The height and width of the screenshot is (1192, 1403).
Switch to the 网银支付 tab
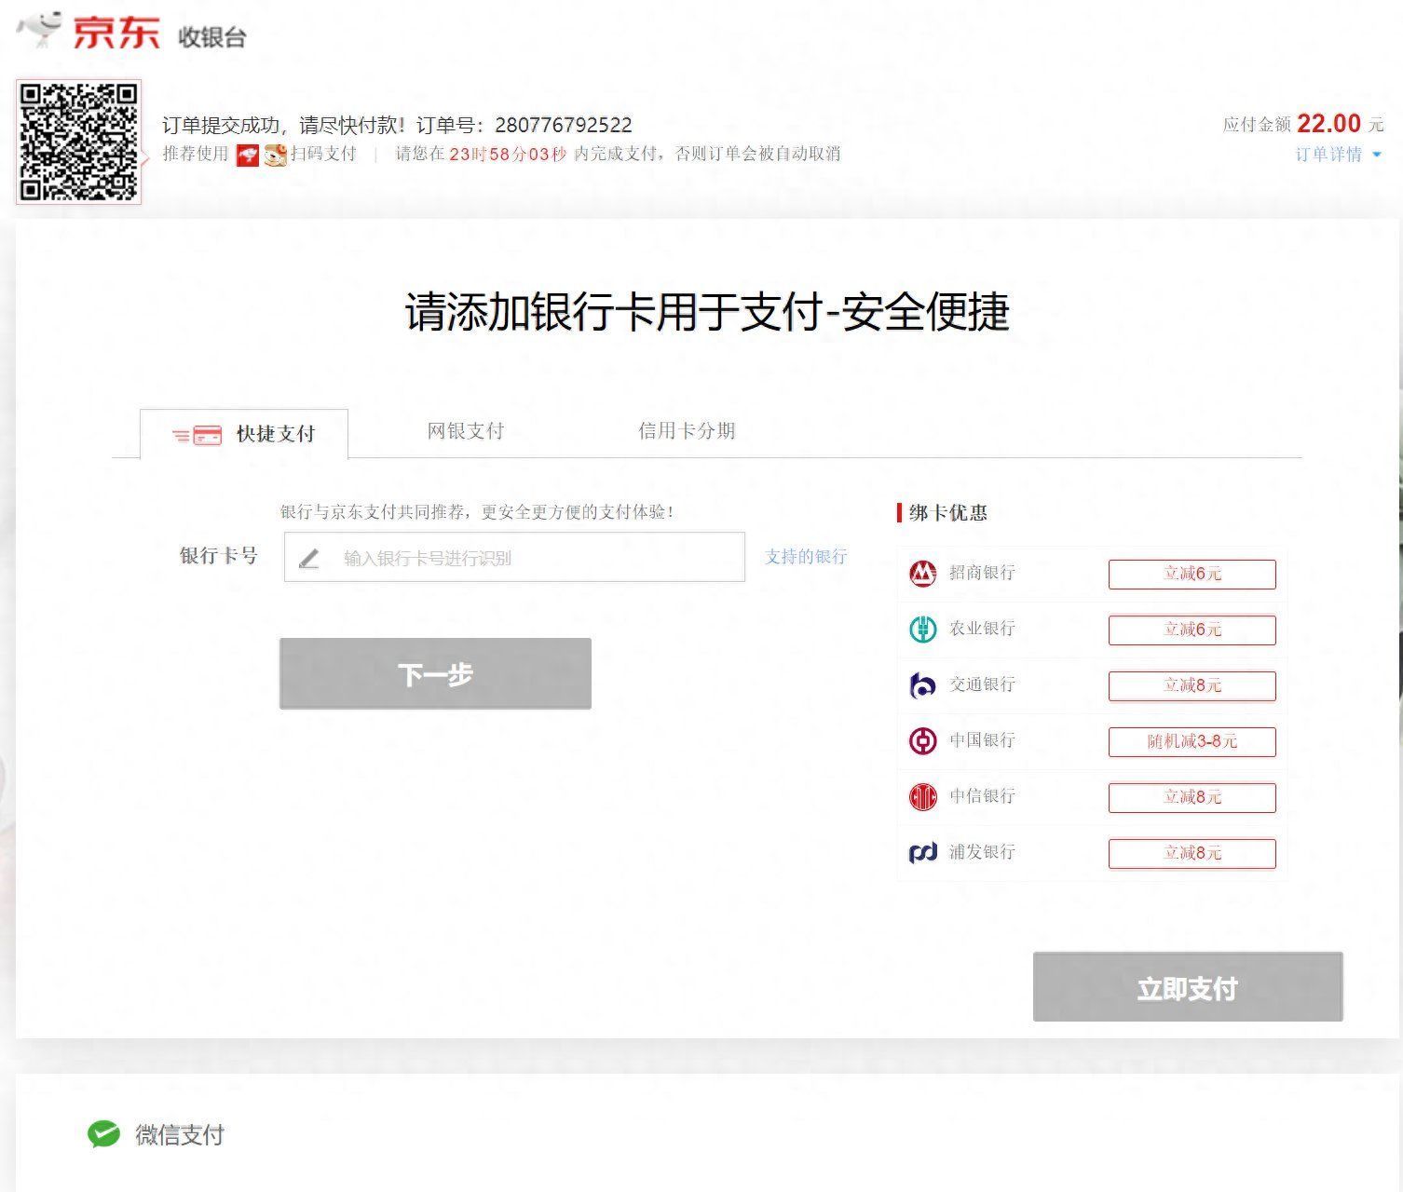click(465, 431)
